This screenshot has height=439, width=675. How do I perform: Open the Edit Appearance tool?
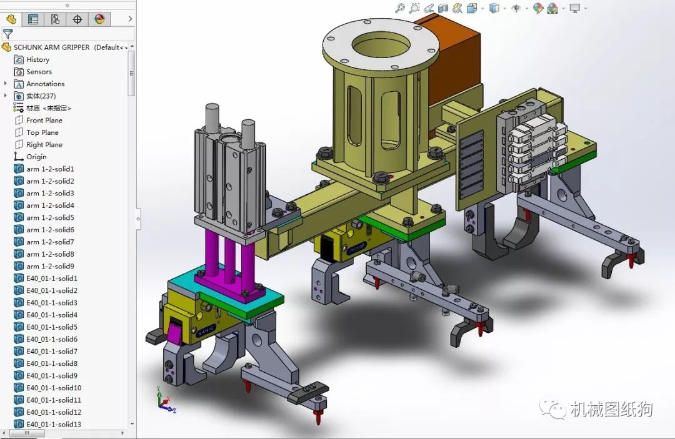click(537, 8)
